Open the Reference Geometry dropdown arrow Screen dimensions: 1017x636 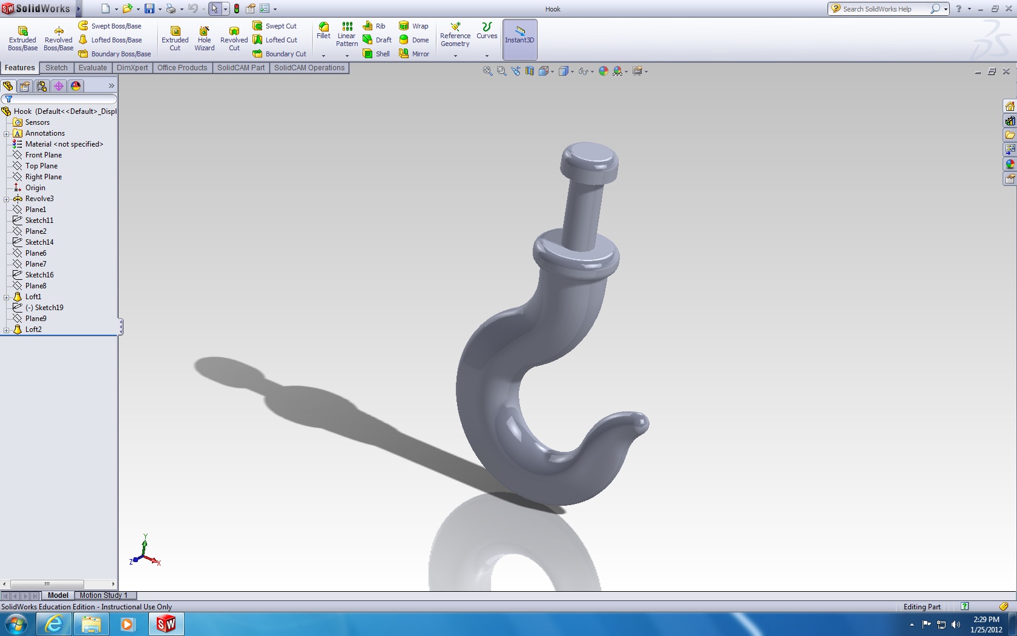(x=455, y=56)
